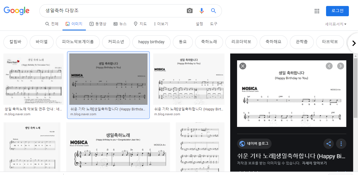358x175 pixels.
Task: Select the 동요 chip
Action: [183, 42]
